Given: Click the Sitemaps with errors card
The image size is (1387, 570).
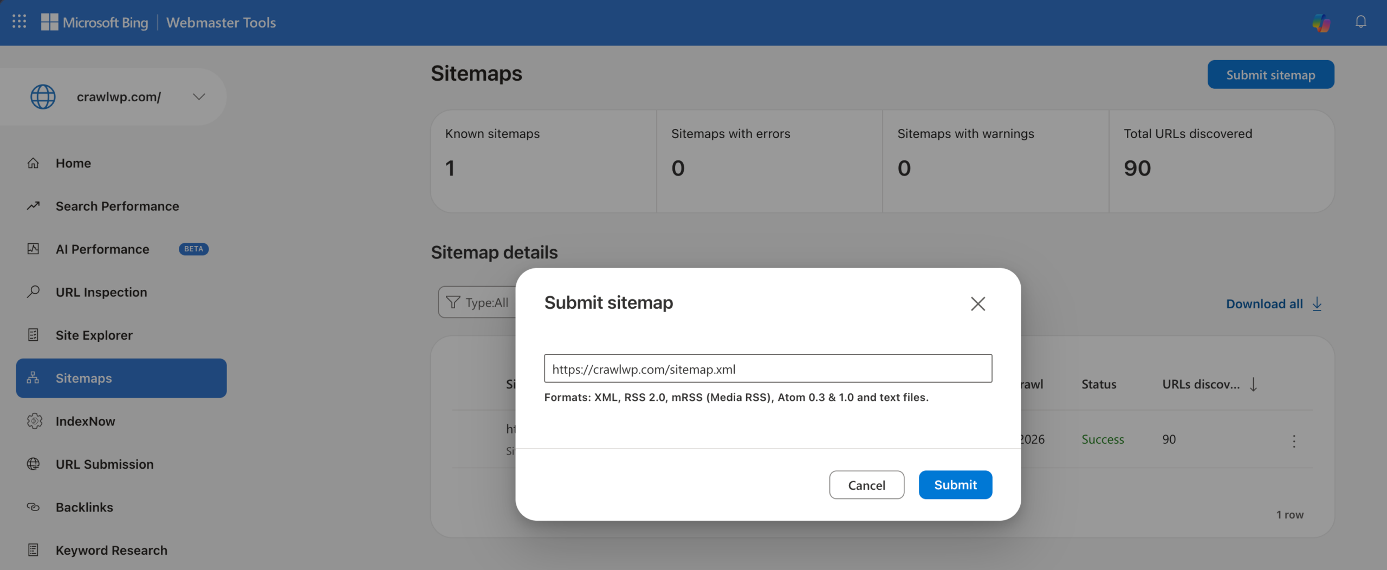Looking at the screenshot, I should (x=769, y=161).
